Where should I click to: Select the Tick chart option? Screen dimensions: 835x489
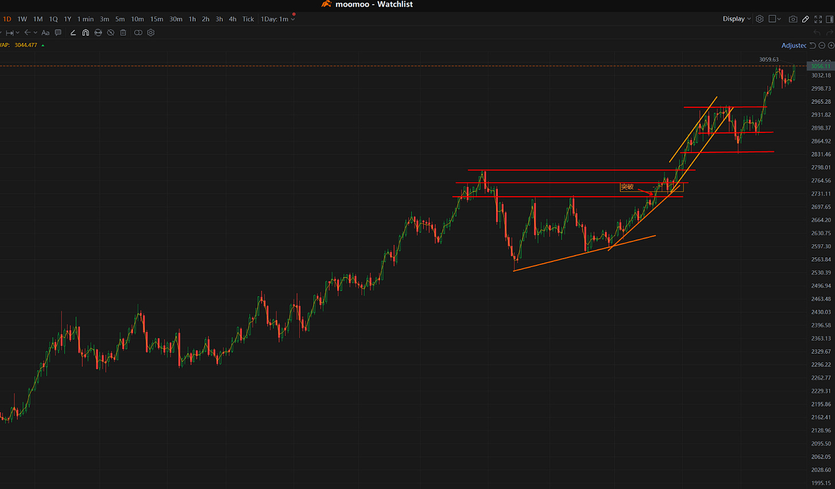248,19
